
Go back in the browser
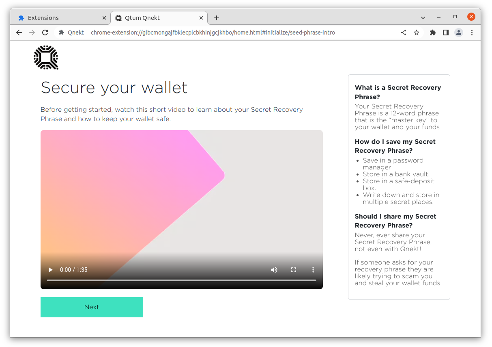click(19, 33)
